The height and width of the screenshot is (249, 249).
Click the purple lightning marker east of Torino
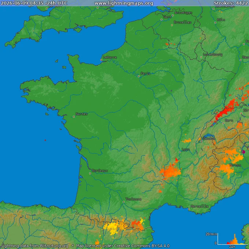click(x=243, y=152)
